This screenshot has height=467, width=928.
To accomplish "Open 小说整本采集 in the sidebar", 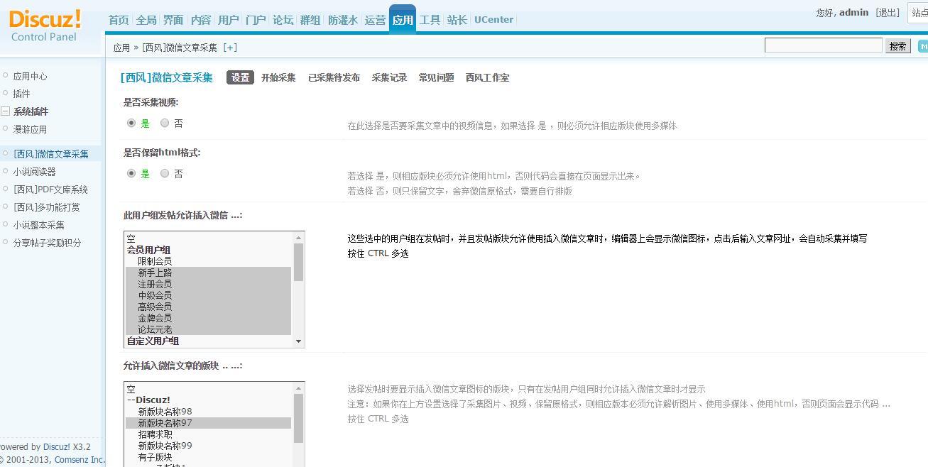I will click(x=38, y=225).
